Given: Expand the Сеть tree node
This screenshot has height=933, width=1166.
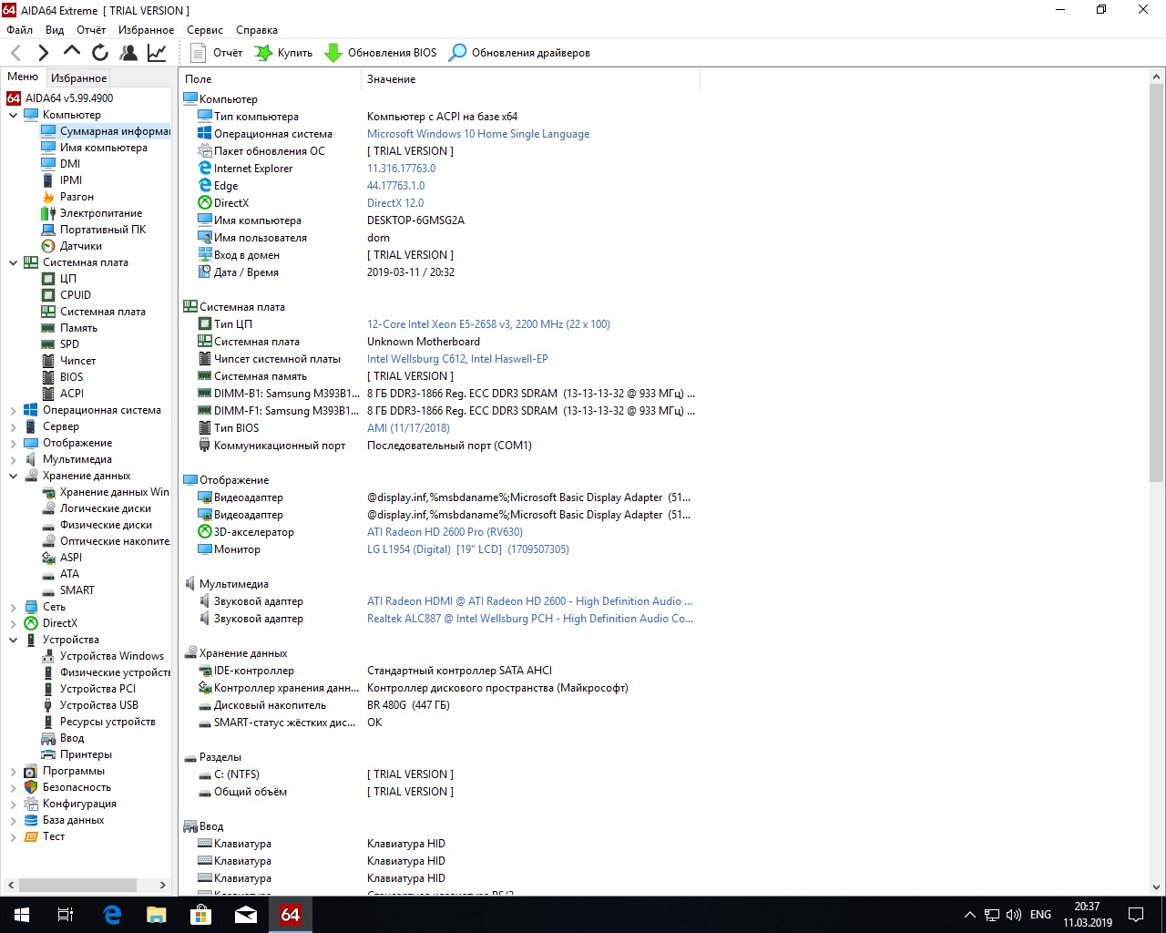Looking at the screenshot, I should [x=13, y=607].
